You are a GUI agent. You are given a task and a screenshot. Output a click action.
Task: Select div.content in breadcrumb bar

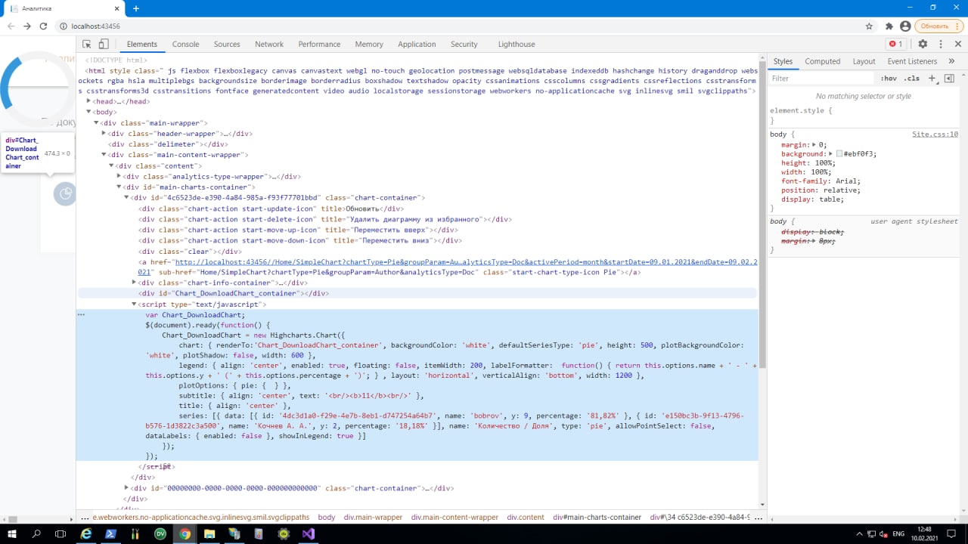526,518
